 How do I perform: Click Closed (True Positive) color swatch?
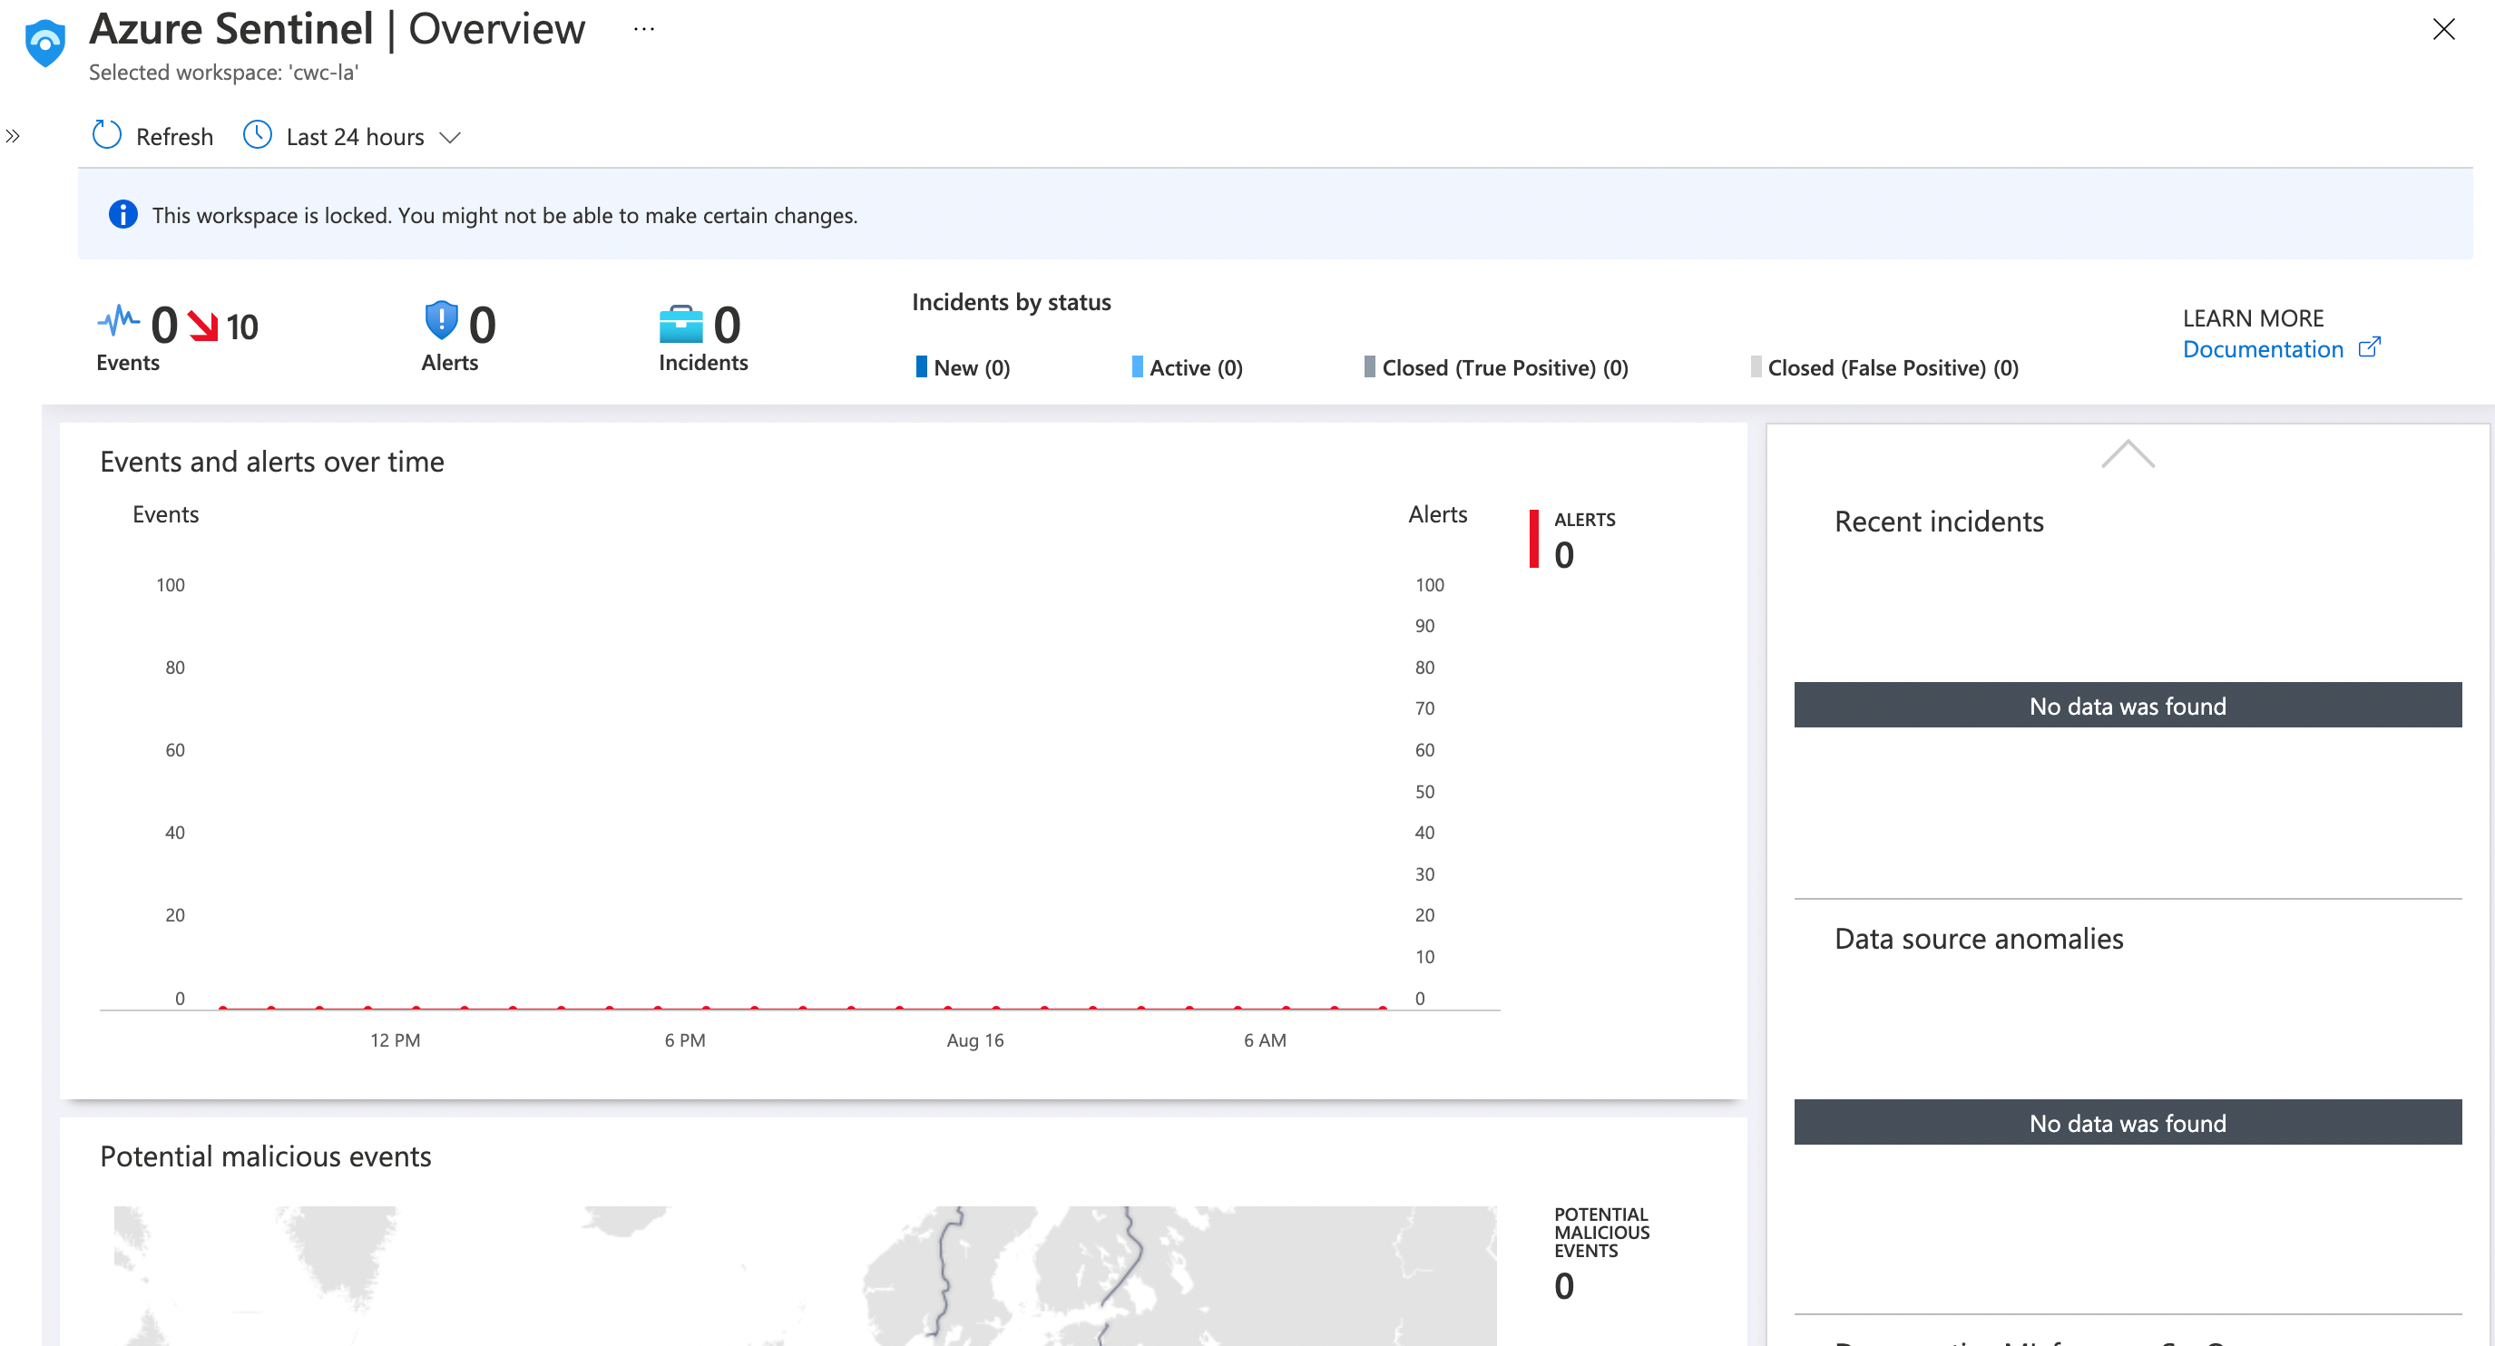point(1370,366)
